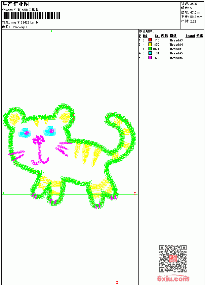Viewport: 205px width, 285px height.
Task: Click the green vertical marker labeled 1
Action: pos(49,157)
